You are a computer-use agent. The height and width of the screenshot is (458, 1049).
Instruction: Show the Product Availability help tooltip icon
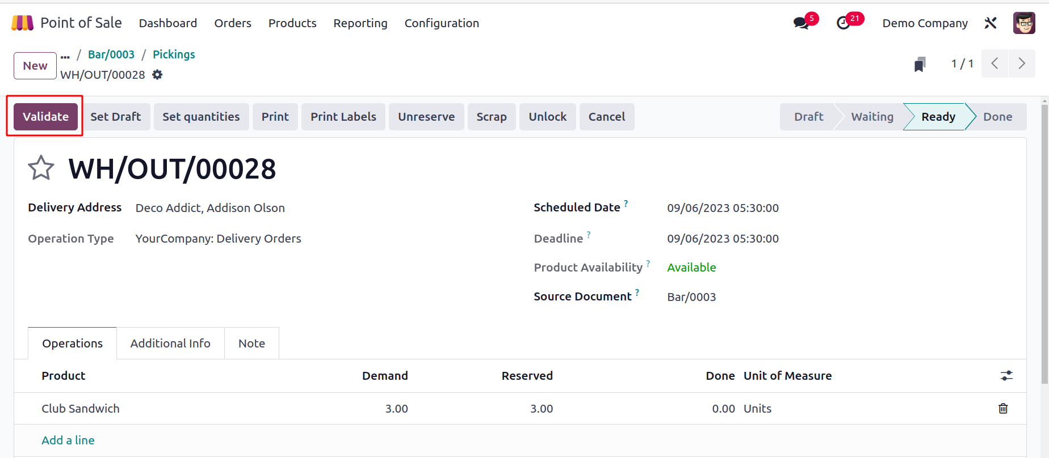coord(648,263)
